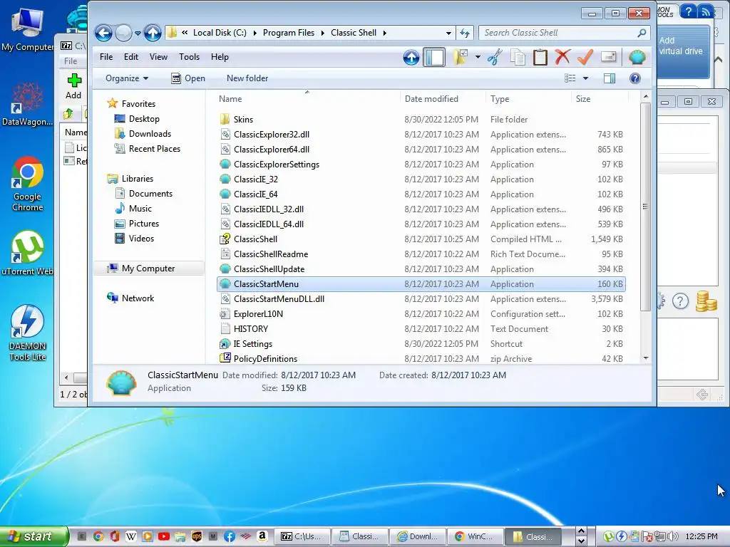The image size is (730, 547).
Task: Click the blue Help question mark icon
Action: coord(635,78)
